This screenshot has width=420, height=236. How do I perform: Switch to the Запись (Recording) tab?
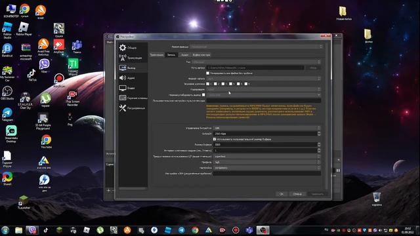click(171, 55)
